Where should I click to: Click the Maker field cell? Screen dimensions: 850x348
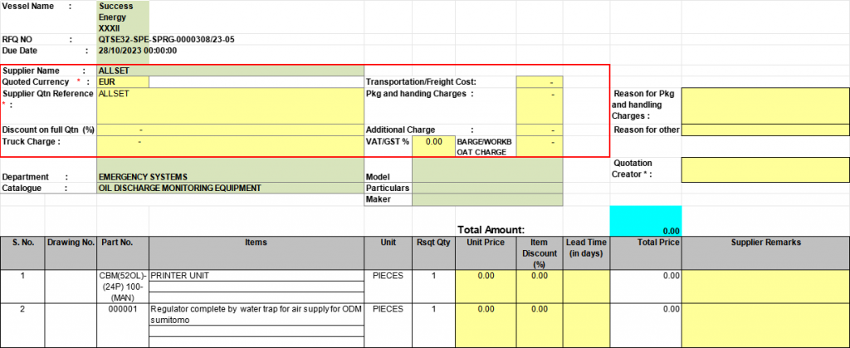coord(487,200)
